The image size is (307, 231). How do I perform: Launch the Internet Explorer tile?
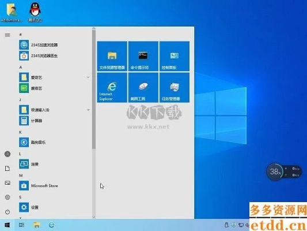coord(112,87)
